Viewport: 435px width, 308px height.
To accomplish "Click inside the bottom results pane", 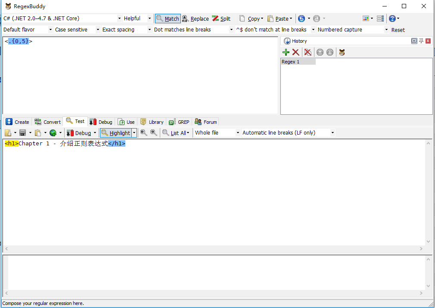I will (x=216, y=273).
